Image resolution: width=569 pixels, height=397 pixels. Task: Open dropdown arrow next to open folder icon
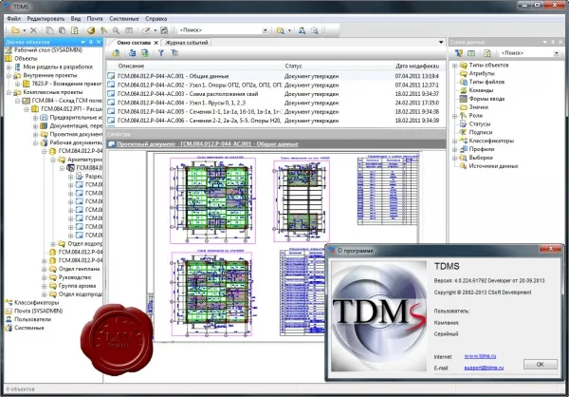tap(25, 30)
